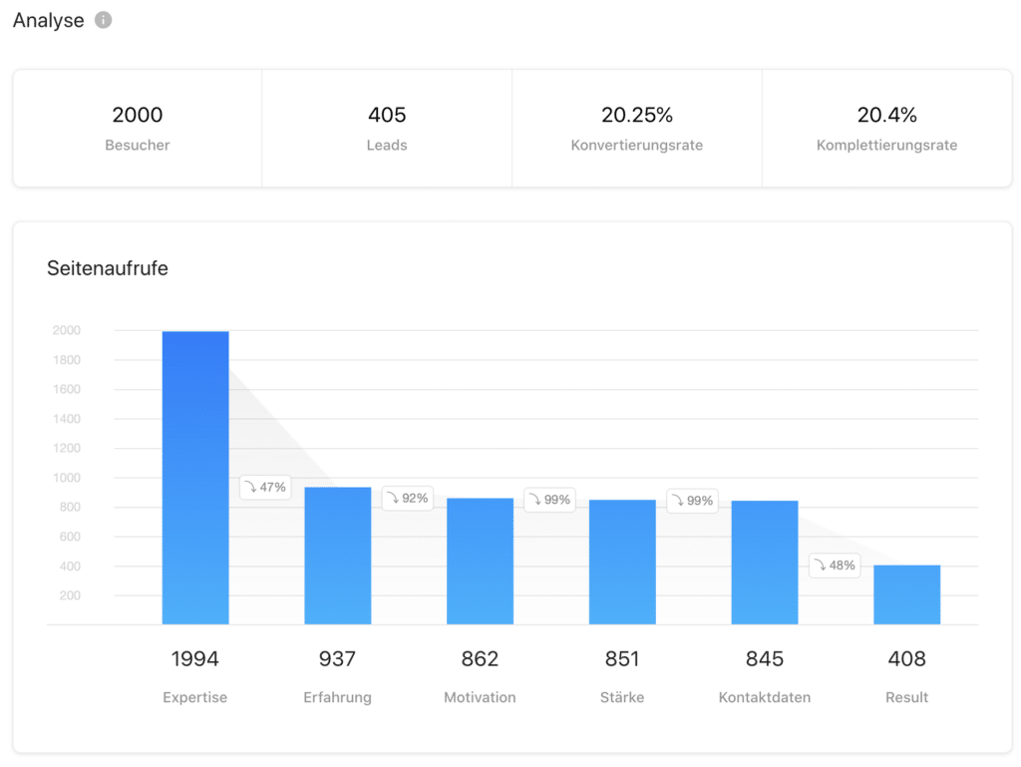Click the 92% drop-off badge

[x=408, y=498]
